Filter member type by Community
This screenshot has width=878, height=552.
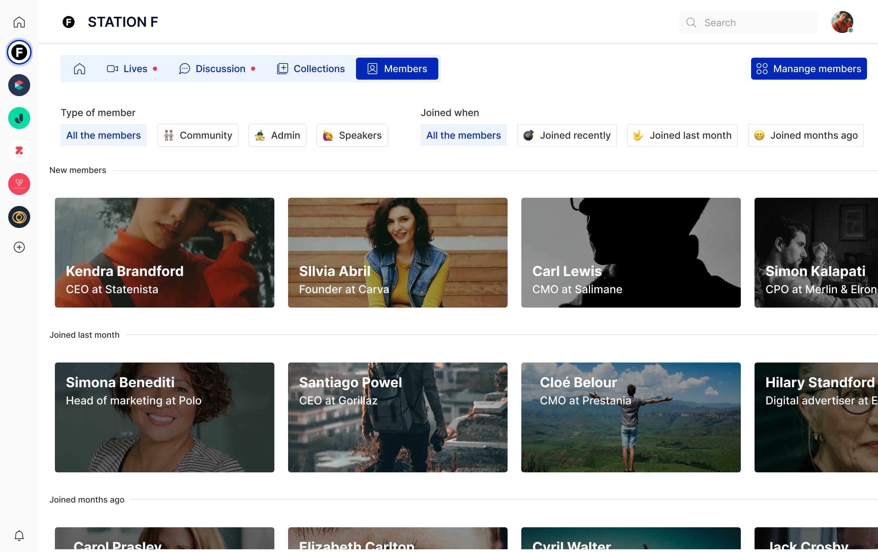pos(198,135)
